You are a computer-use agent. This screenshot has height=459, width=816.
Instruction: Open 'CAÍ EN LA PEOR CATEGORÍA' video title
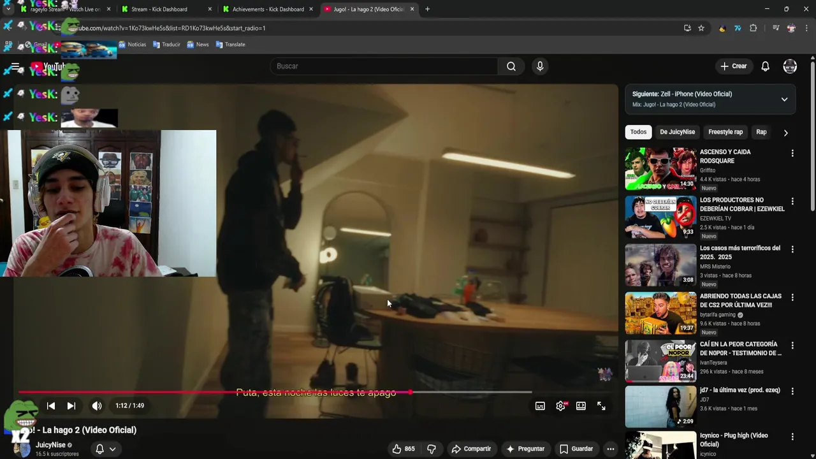pos(740,349)
